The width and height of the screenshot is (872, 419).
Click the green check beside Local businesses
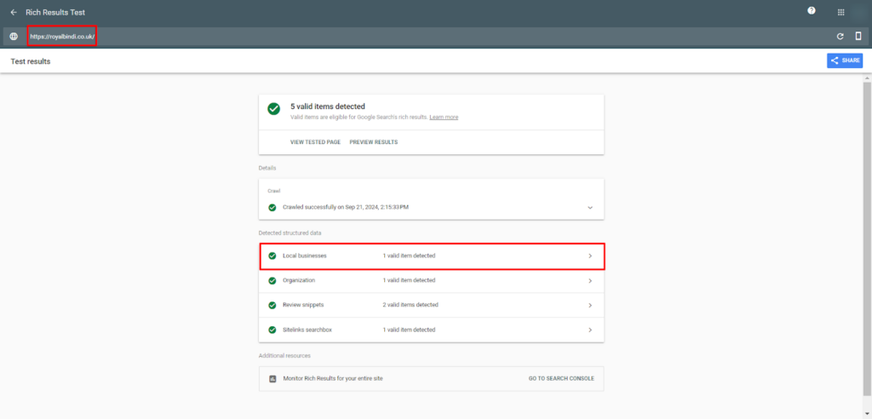point(272,256)
